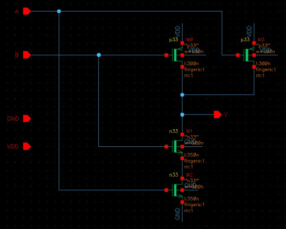
Task: Select the M3 PMOS transistor symbol
Action: (x=249, y=55)
